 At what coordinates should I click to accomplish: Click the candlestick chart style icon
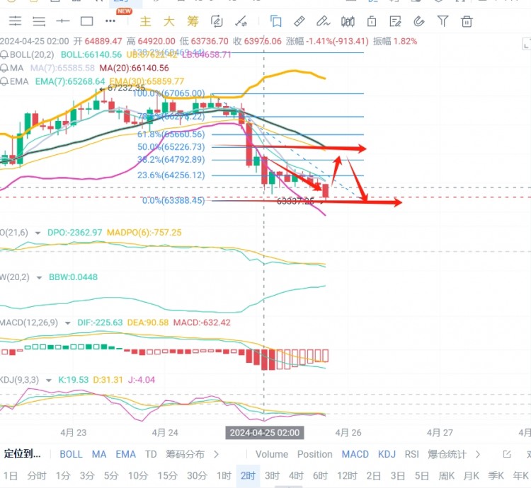(348, 21)
